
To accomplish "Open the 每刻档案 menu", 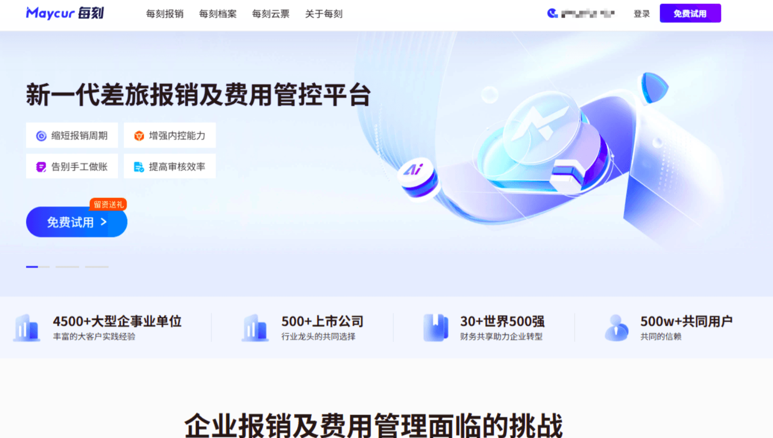I will 218,14.
